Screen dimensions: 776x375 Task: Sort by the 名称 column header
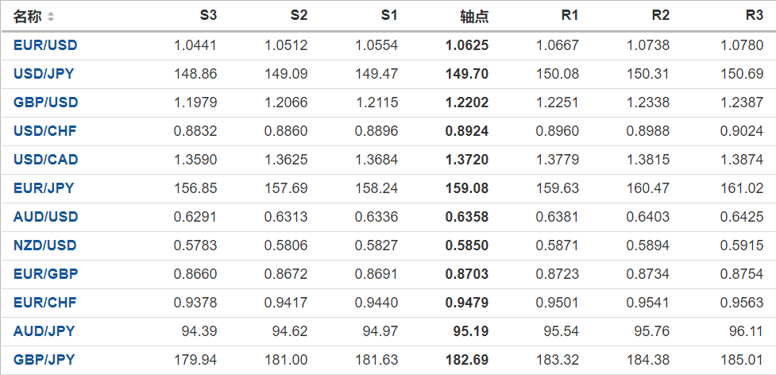click(28, 17)
